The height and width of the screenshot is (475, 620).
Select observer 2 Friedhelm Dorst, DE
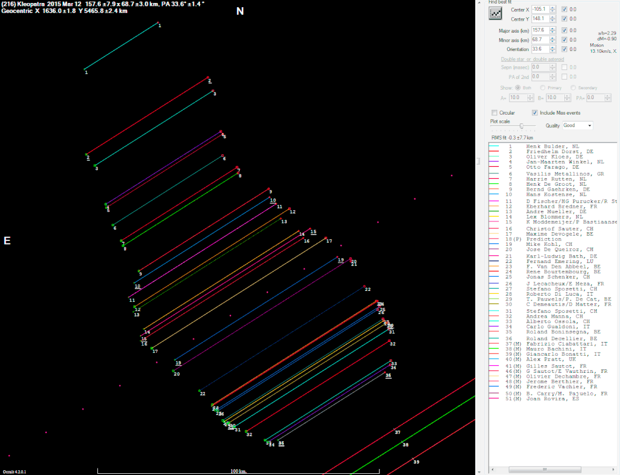[x=552, y=151]
